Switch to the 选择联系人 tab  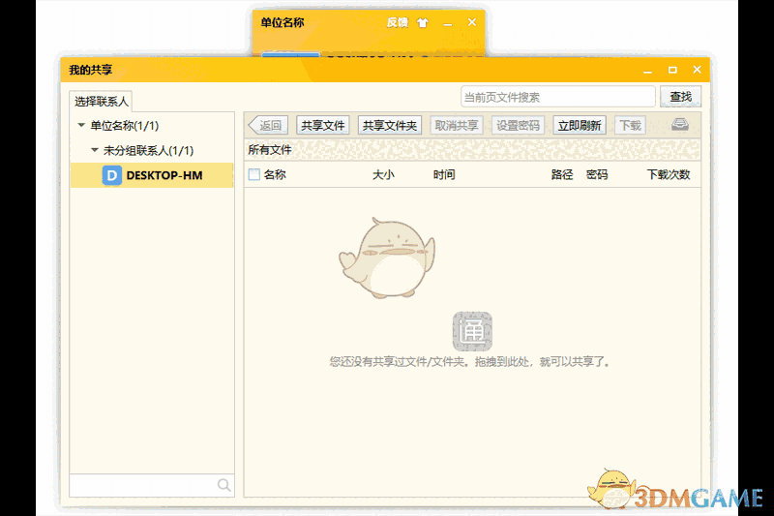(102, 102)
